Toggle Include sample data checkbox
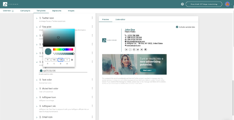This screenshot has width=234, height=120. pos(177,27)
